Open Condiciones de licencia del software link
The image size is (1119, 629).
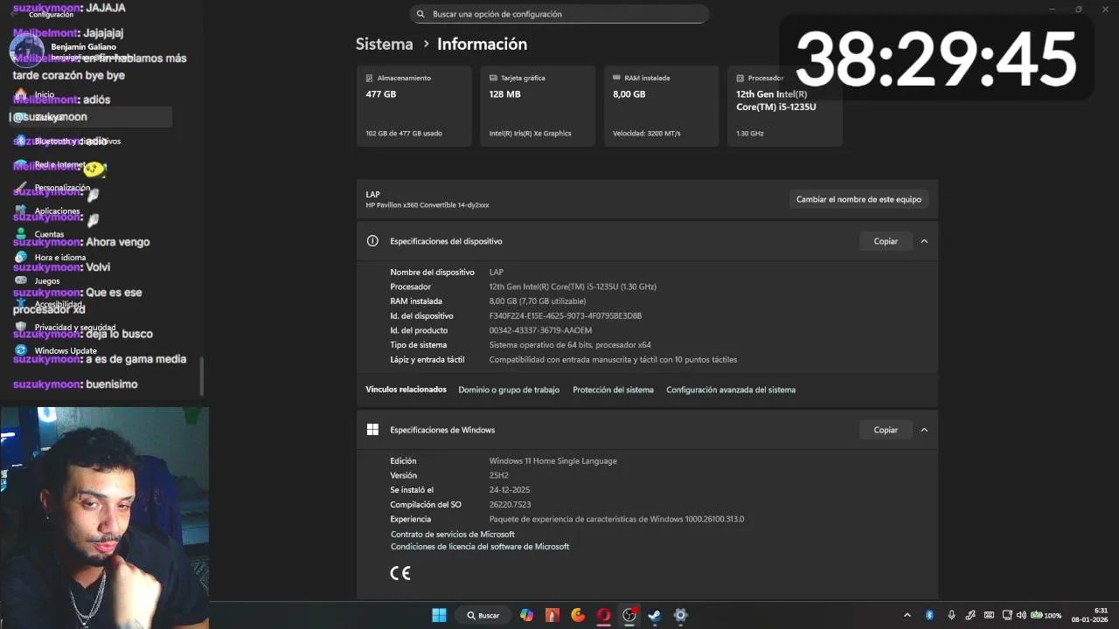click(480, 546)
